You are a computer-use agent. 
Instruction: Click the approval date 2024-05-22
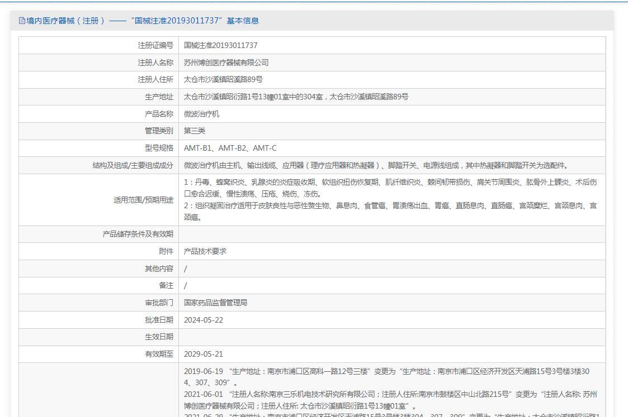tap(203, 320)
